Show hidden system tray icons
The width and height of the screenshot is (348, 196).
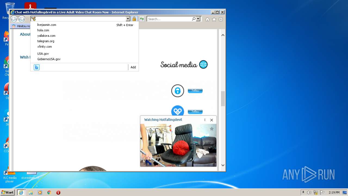click(303, 192)
